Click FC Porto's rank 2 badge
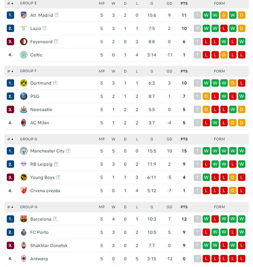253x267 pixels. 10,232
